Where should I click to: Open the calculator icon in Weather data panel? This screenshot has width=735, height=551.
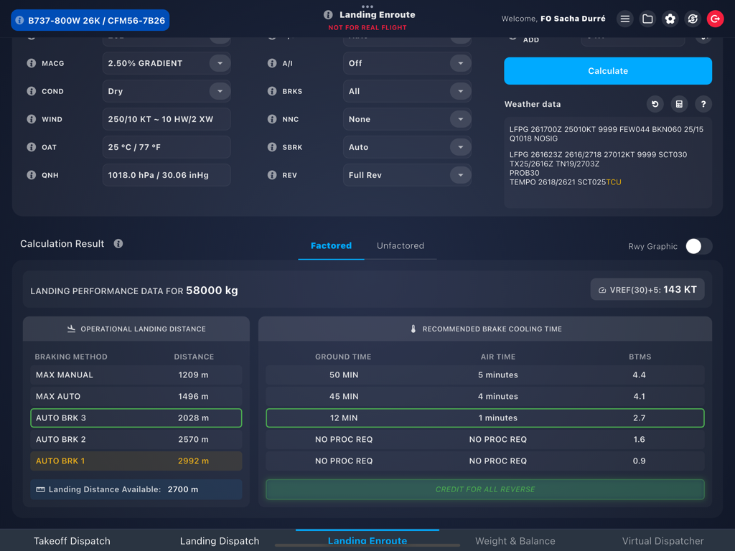click(679, 104)
